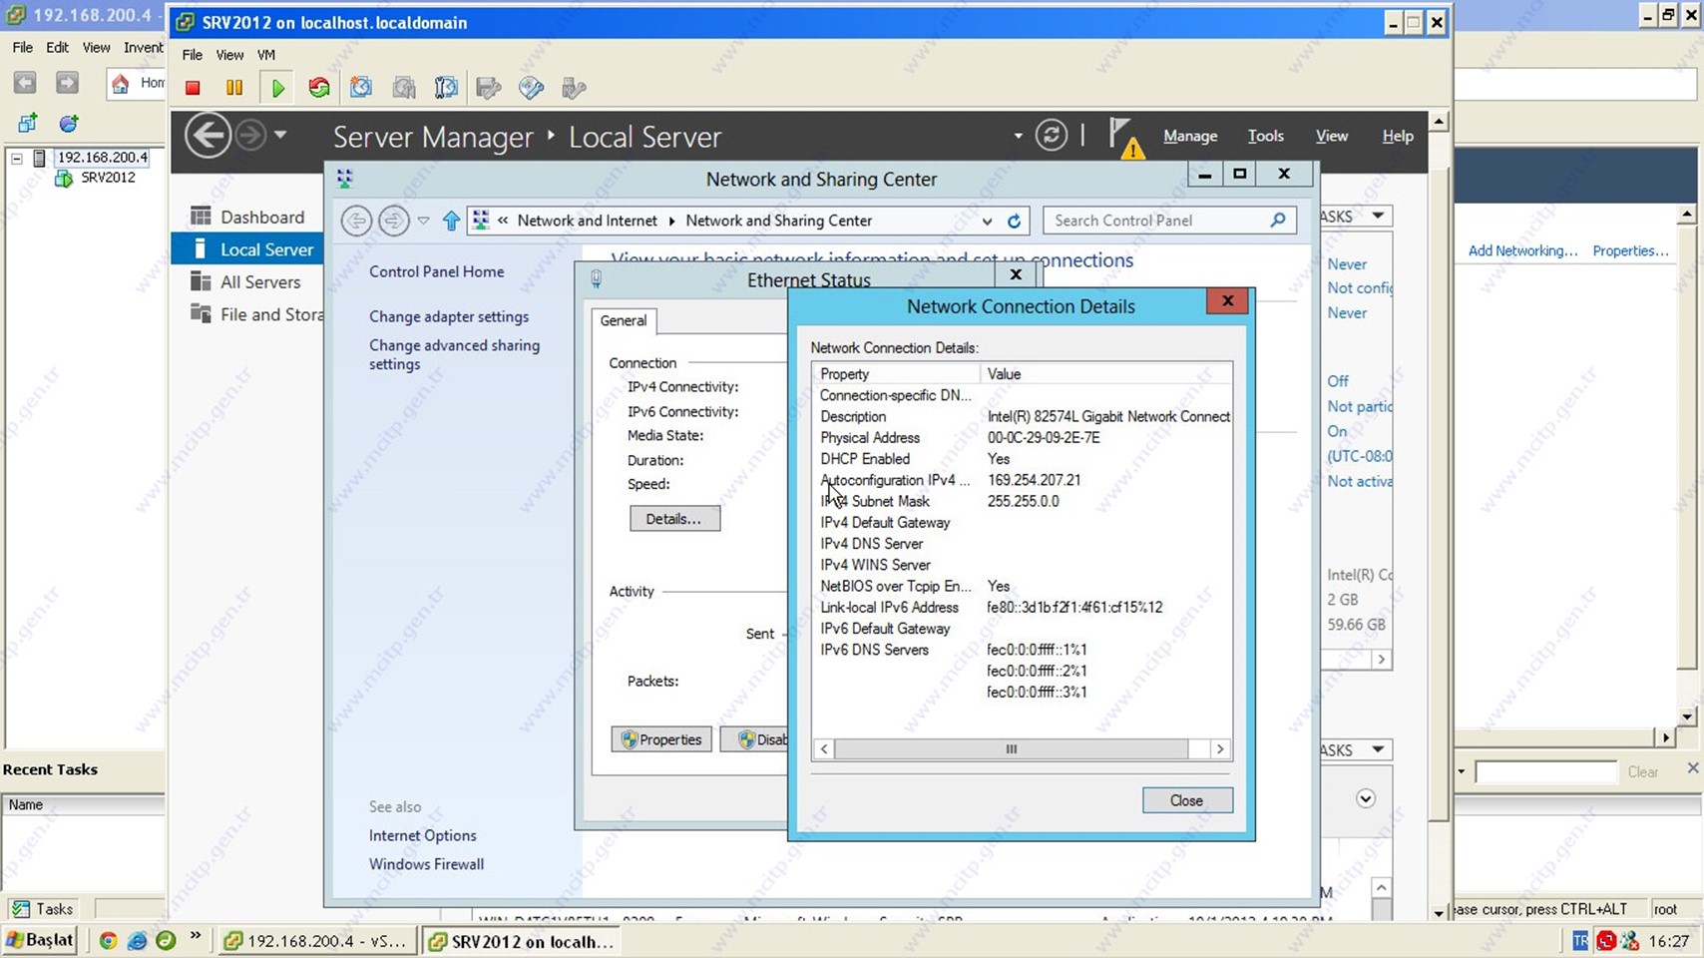
Task: Open dropdown before Server Manager refresh icon
Action: click(x=1018, y=136)
